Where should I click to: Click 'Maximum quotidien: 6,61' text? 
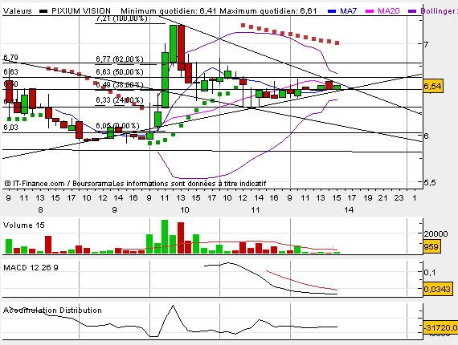click(x=268, y=11)
